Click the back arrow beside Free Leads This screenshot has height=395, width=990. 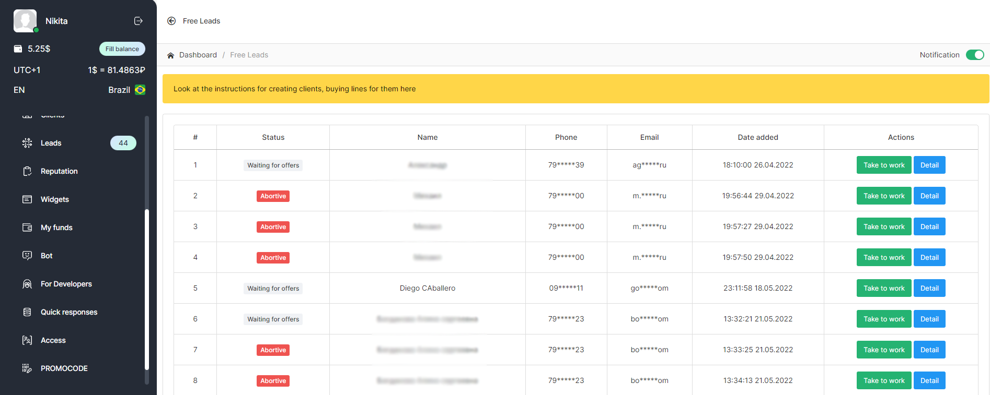click(171, 21)
